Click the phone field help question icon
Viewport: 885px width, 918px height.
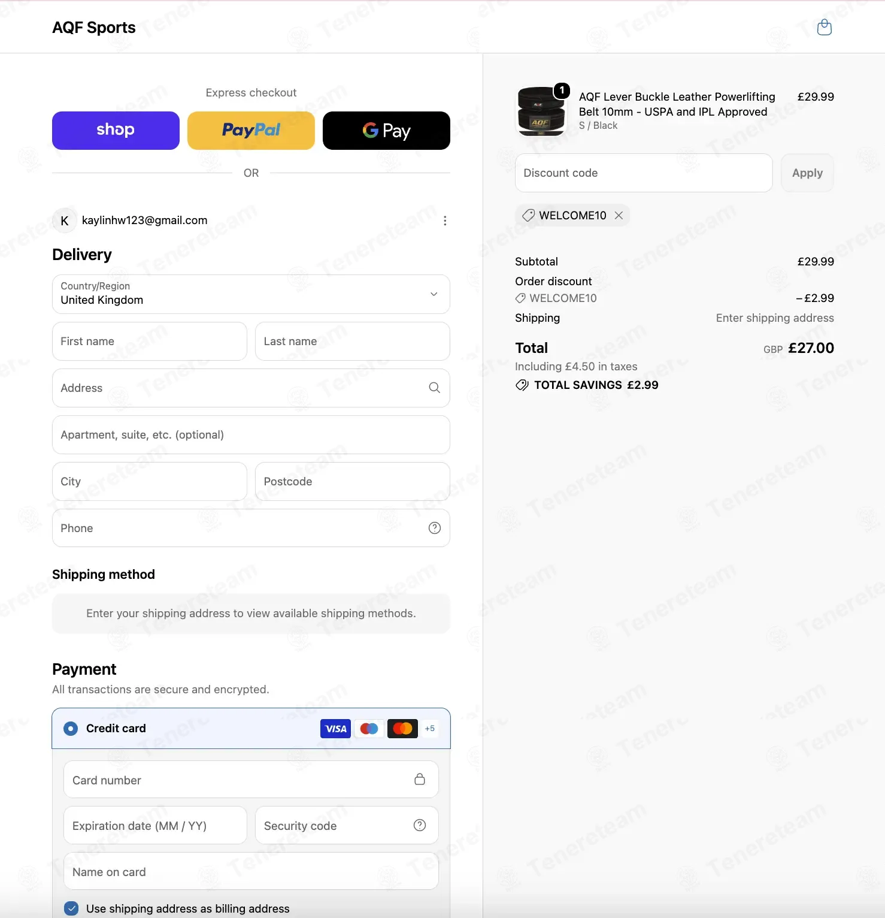435,528
